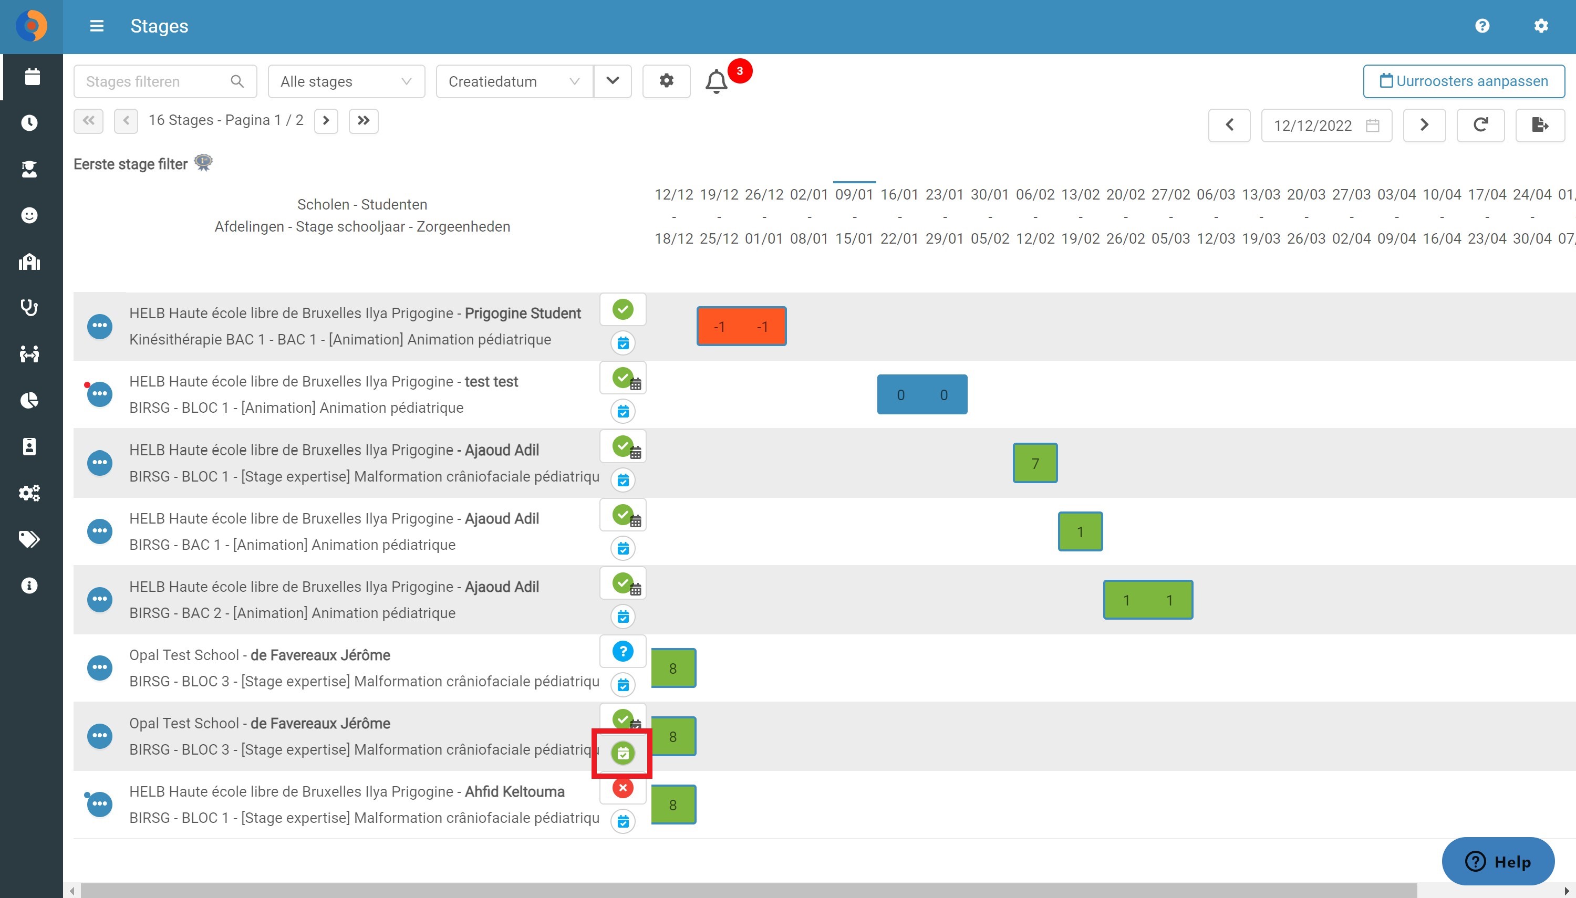
Task: Toggle question mark status for first de Favereaux row
Action: (623, 651)
